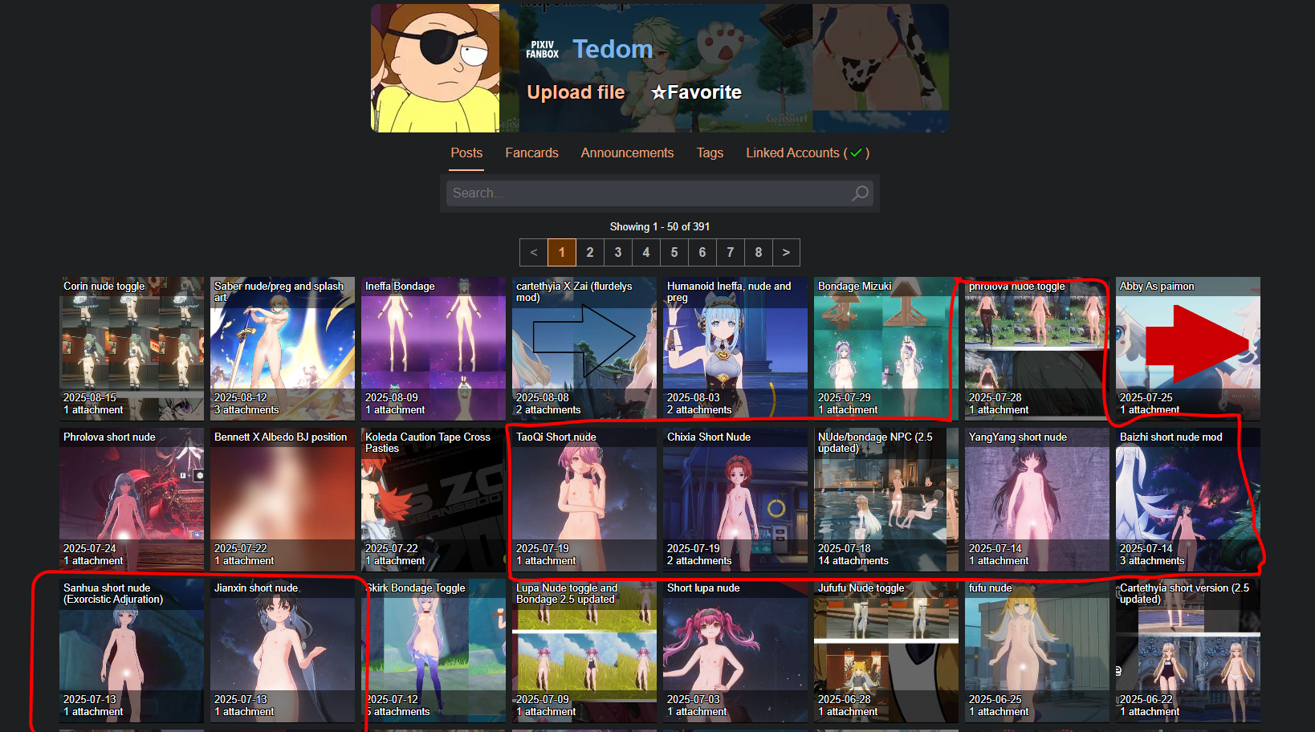The image size is (1315, 732).
Task: Open the Tedom creator name link
Action: click(613, 49)
